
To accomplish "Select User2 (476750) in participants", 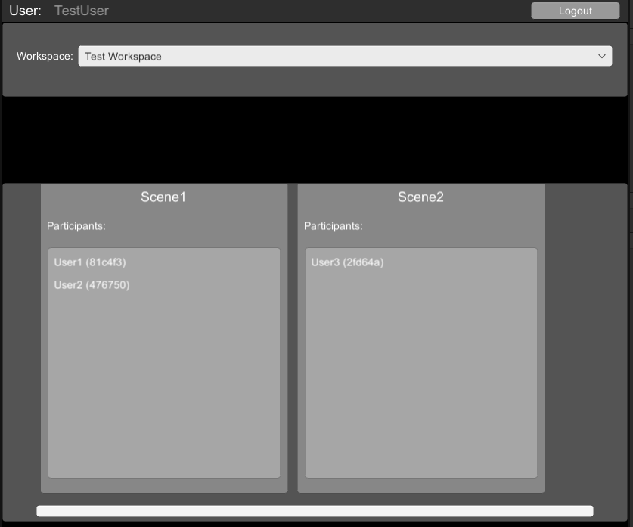I will click(x=92, y=285).
